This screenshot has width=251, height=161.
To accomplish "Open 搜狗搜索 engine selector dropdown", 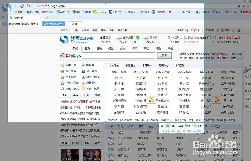I will coord(71,56).
